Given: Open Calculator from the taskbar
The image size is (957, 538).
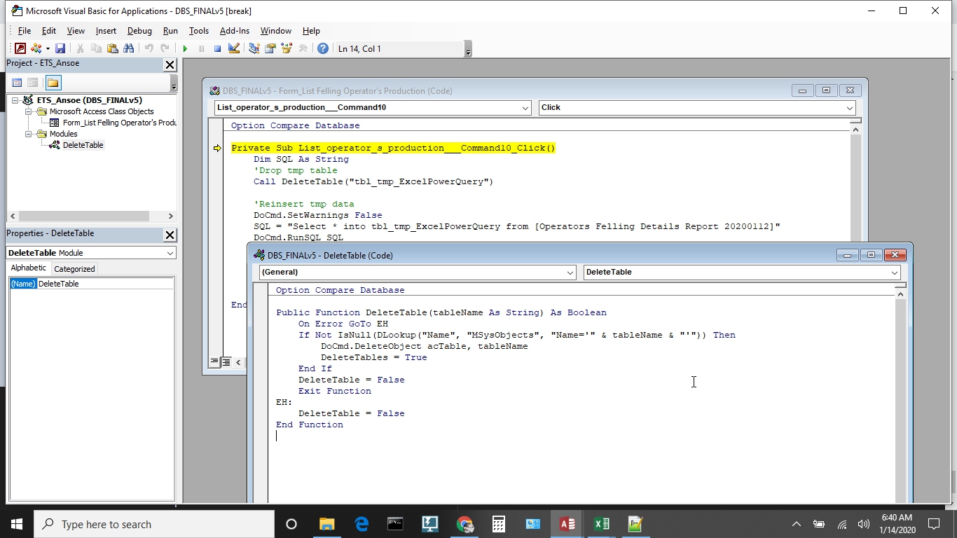Looking at the screenshot, I should (x=498, y=524).
